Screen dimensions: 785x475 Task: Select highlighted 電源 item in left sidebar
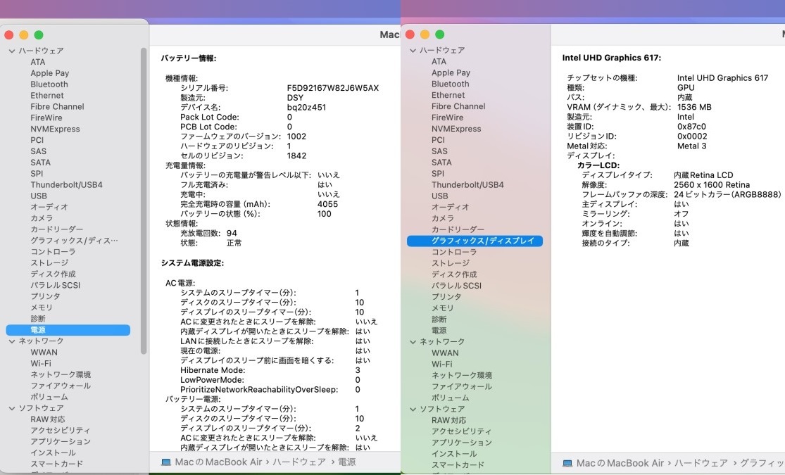(68, 330)
